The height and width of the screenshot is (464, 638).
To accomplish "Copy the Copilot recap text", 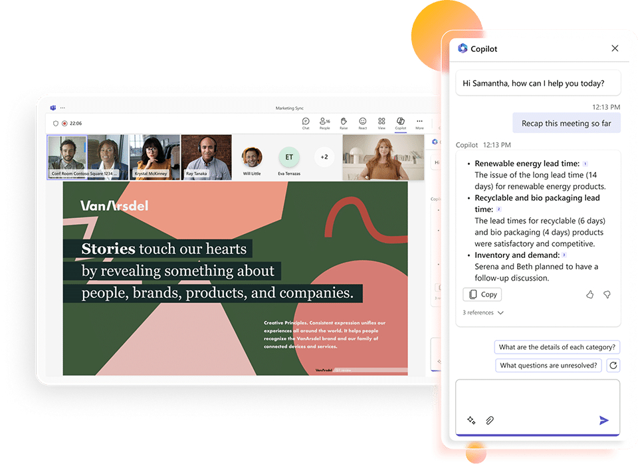I will (482, 294).
